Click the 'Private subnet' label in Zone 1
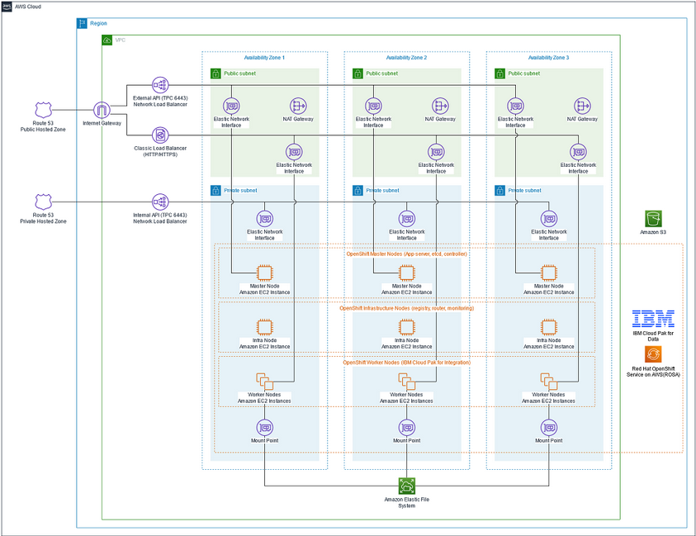 (x=240, y=191)
